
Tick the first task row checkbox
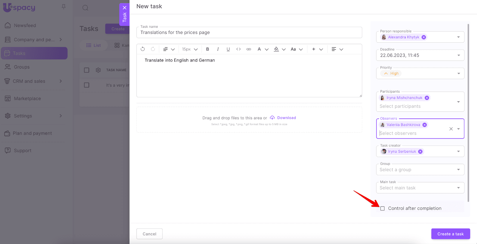(x=87, y=85)
